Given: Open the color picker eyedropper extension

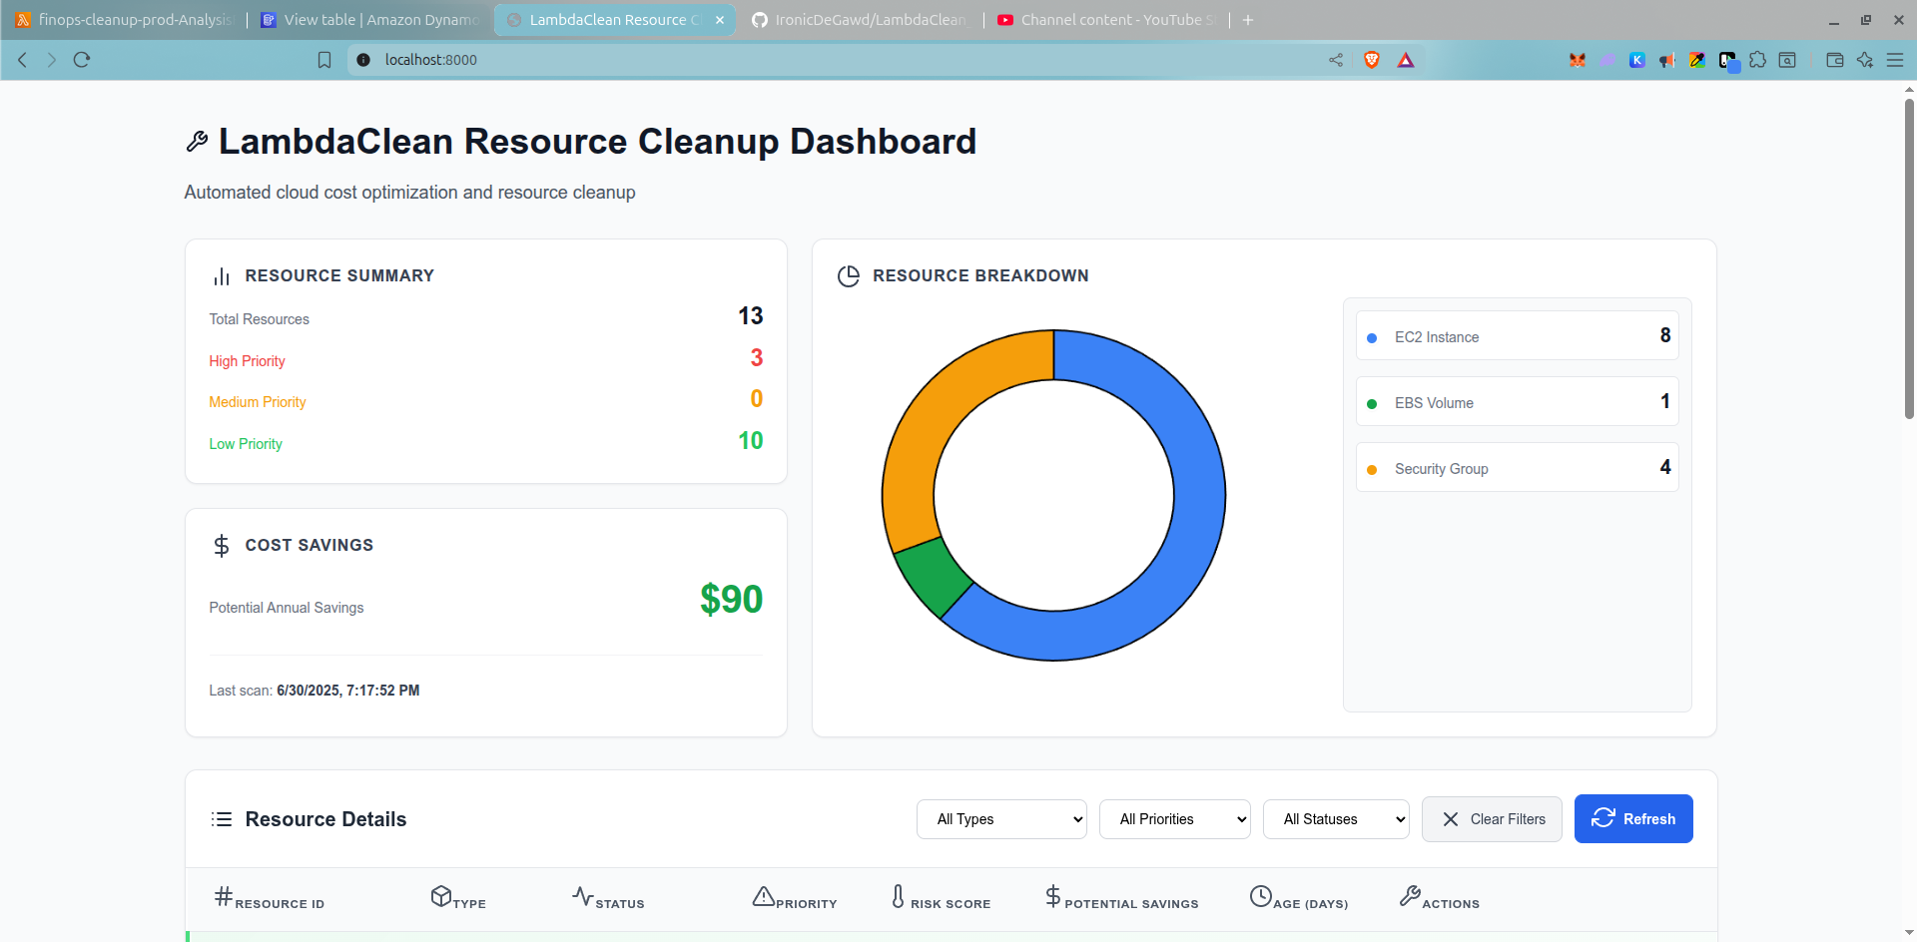Looking at the screenshot, I should 1696,60.
